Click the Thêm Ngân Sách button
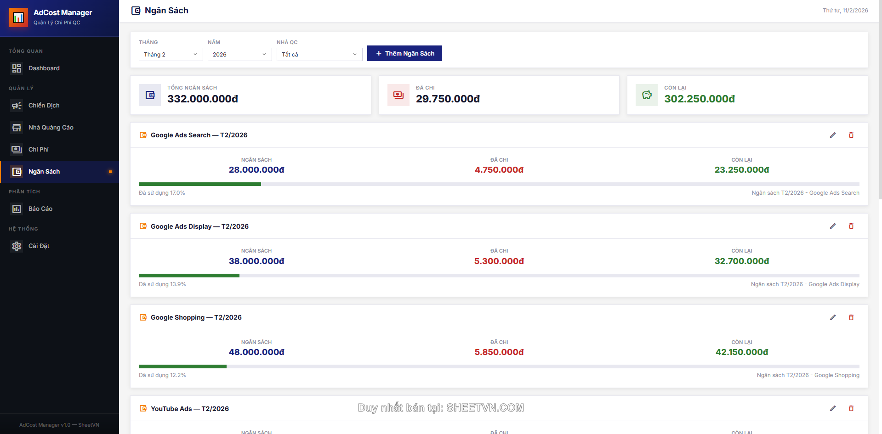Screen dimensions: 882x434 (404, 53)
